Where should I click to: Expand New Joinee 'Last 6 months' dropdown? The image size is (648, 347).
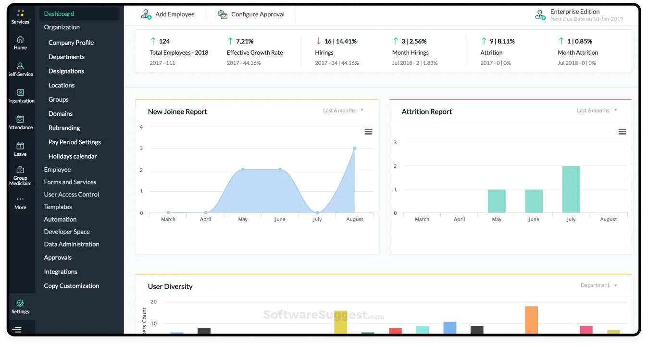[343, 111]
